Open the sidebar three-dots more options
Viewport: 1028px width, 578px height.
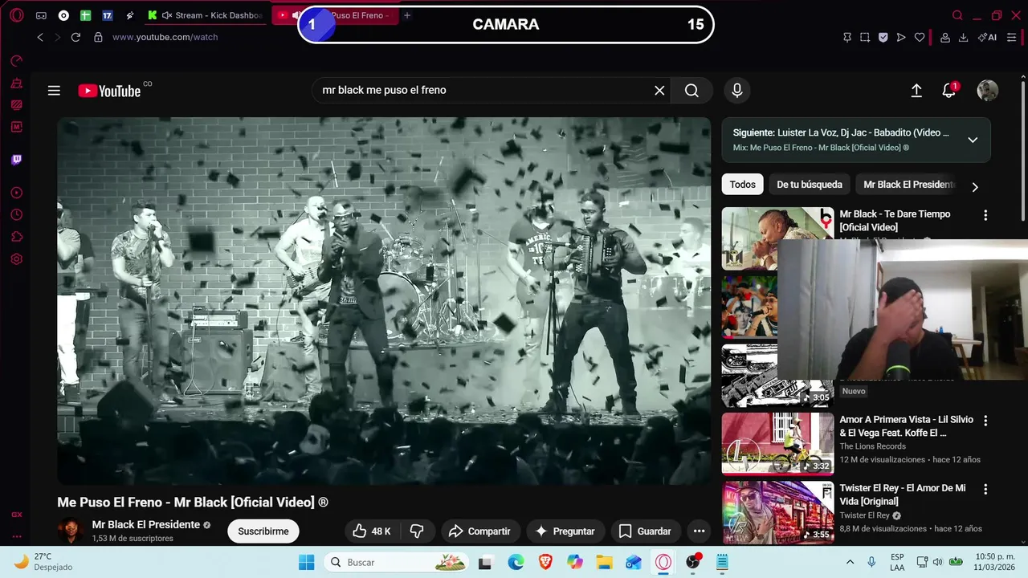pos(16,536)
